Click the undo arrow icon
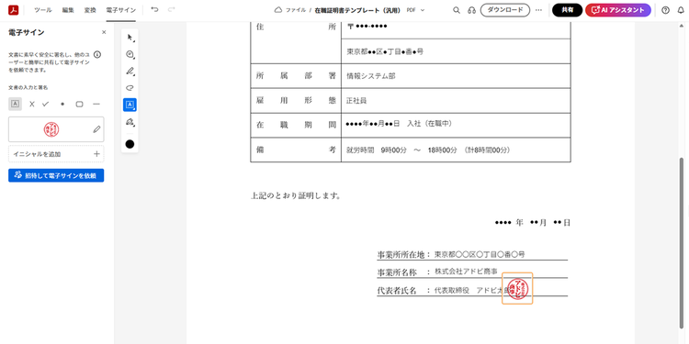 [x=154, y=10]
